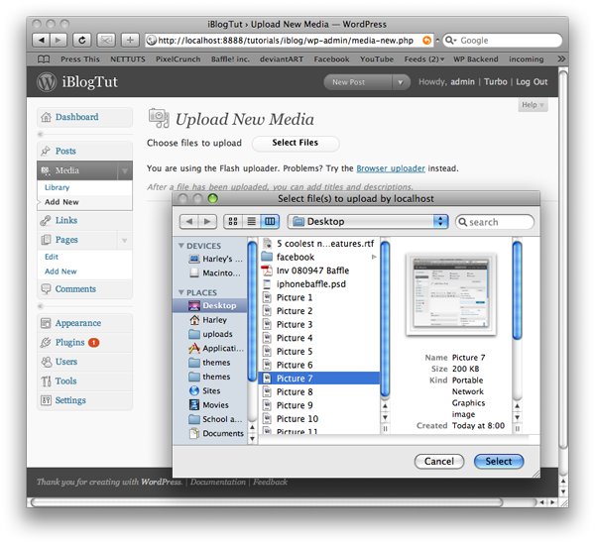Click the Picture 7 preview thumbnail
595x544 pixels.
(451, 294)
